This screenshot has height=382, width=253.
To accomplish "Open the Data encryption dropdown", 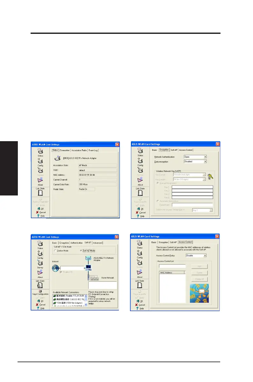I will (x=195, y=162).
